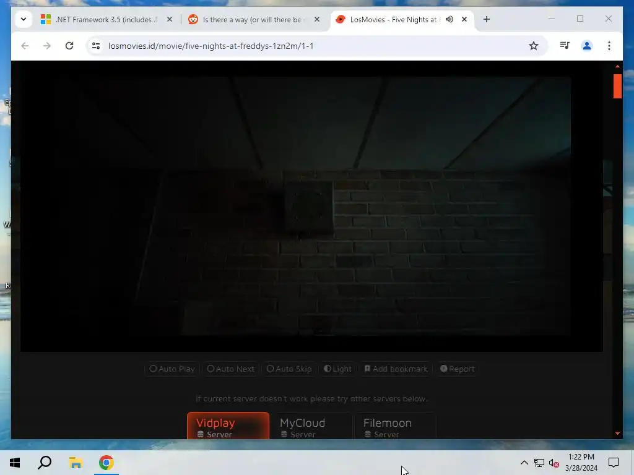Close the LosMovies tab
The height and width of the screenshot is (475, 634).
coord(464,19)
